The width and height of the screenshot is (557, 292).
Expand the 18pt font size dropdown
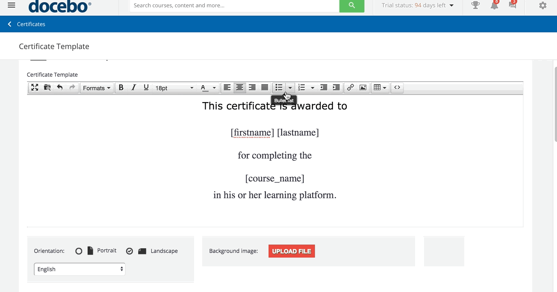(x=174, y=88)
